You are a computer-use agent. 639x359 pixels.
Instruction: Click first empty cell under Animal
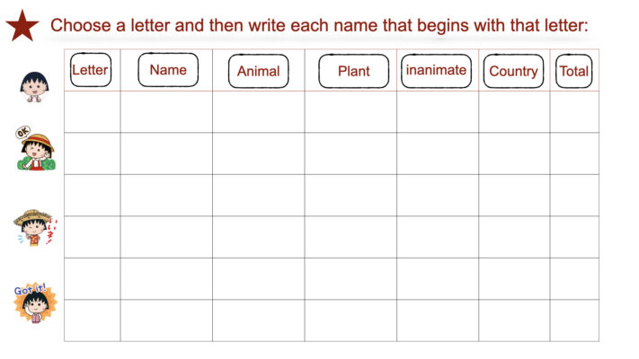click(258, 112)
